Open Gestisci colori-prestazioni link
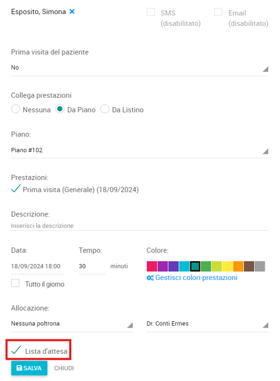The height and width of the screenshot is (381, 280). (x=196, y=278)
